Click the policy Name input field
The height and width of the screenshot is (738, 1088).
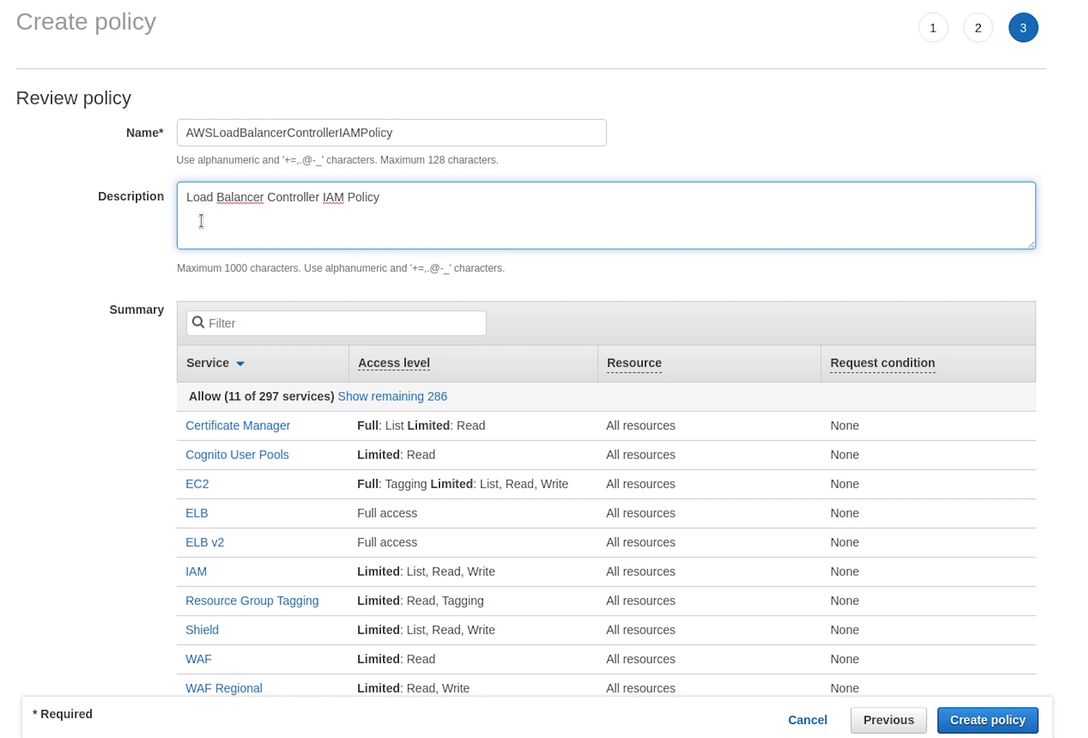click(x=391, y=133)
